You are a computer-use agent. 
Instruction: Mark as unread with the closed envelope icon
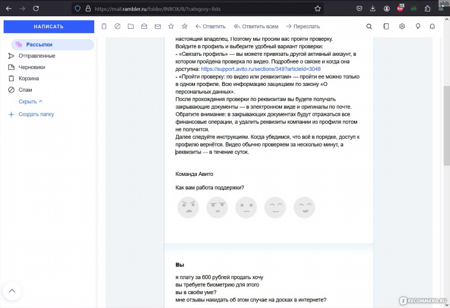tap(158, 26)
